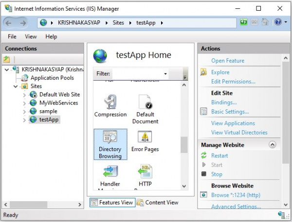The height and width of the screenshot is (222, 292).
Task: Collapse the Sites tree node
Action: 16,86
